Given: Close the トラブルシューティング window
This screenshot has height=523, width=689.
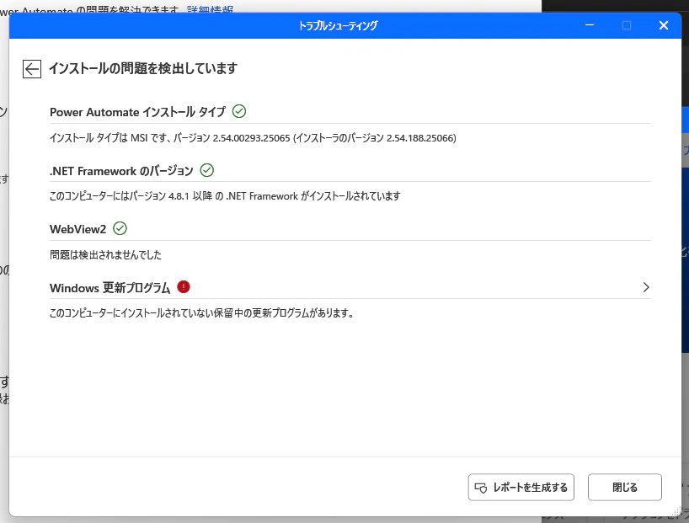Looking at the screenshot, I should click(664, 25).
